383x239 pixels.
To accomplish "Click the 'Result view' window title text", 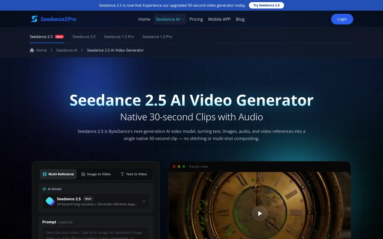I will click(199, 167).
